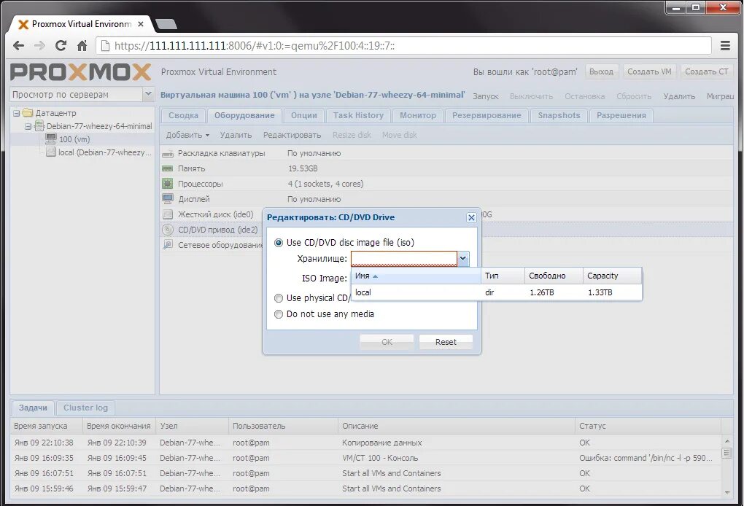Click the Создать CT button
This screenshot has height=506, width=744.
[707, 71]
